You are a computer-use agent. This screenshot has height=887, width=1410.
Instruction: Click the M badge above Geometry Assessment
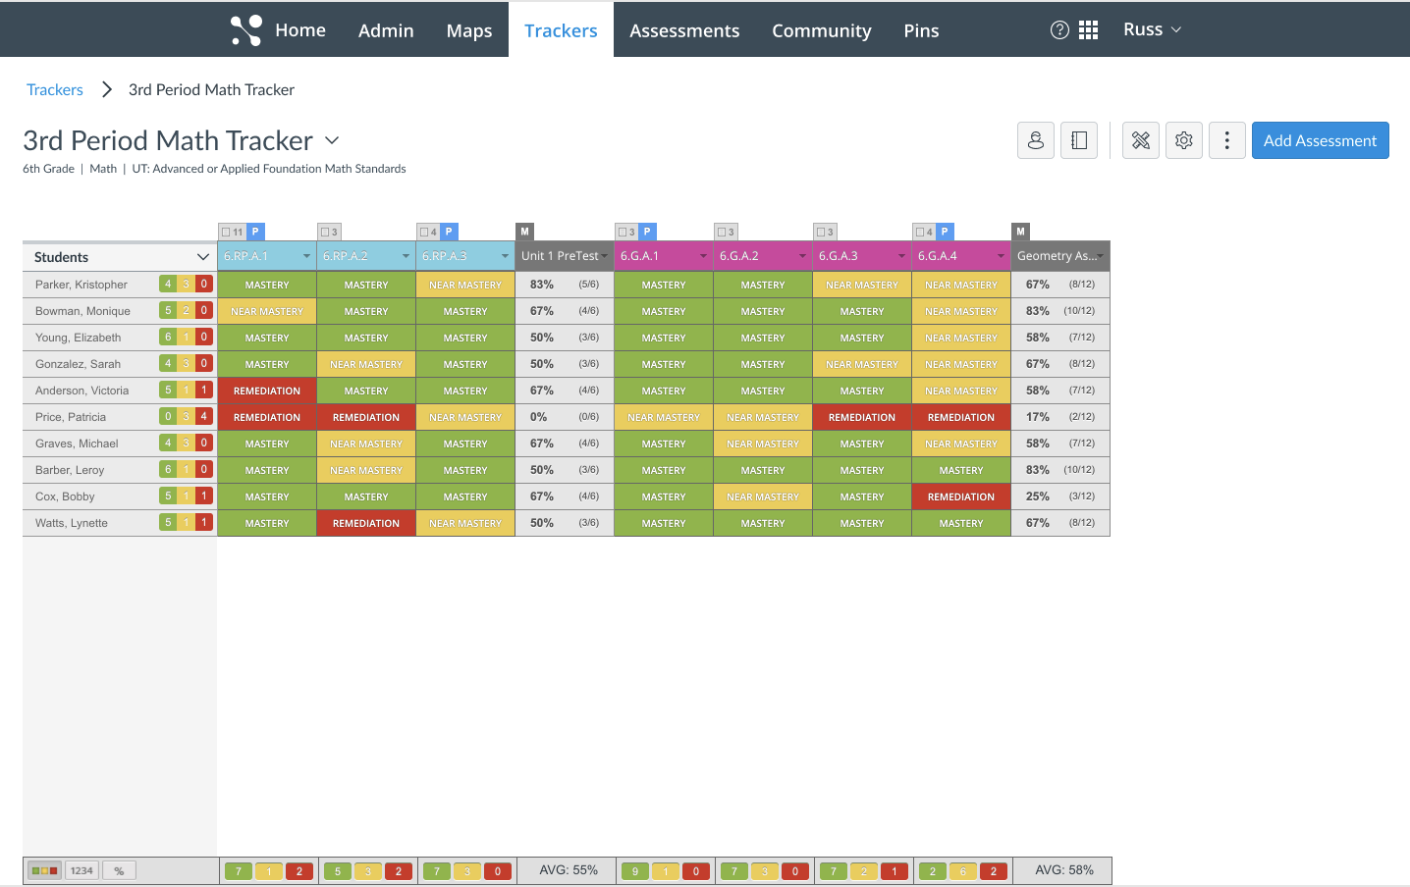coord(1020,232)
